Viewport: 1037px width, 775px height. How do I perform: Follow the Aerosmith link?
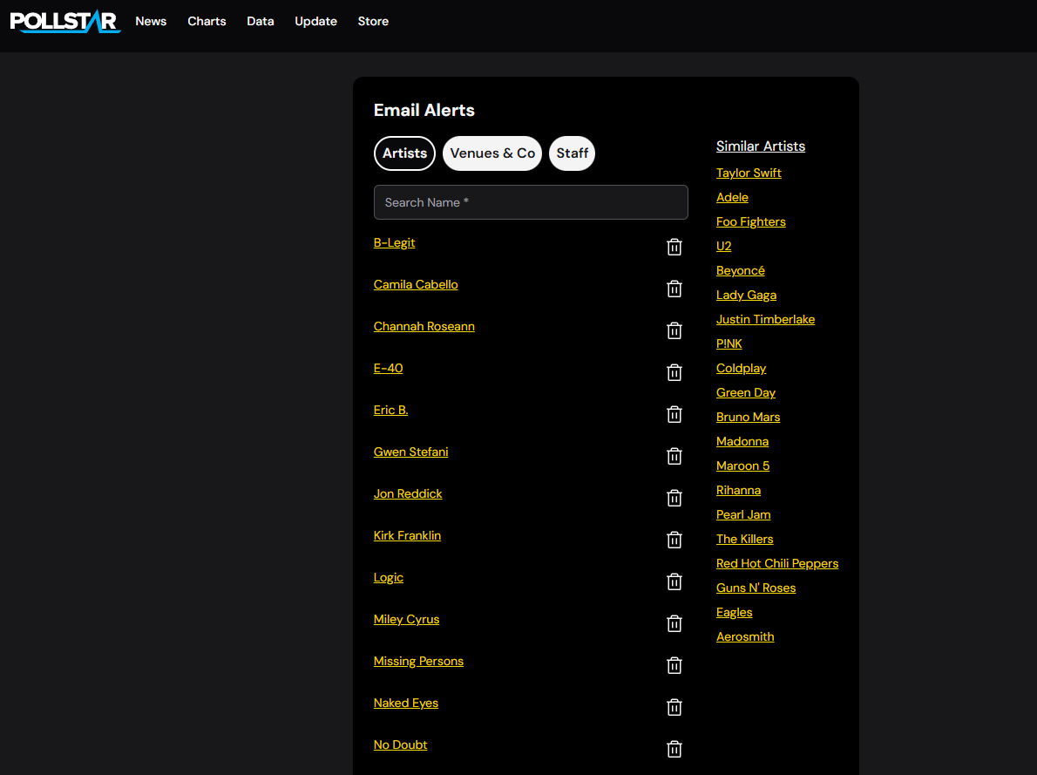click(745, 637)
